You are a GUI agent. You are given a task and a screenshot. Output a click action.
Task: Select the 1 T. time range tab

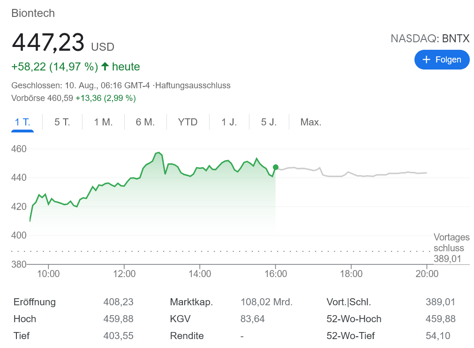[x=22, y=122]
